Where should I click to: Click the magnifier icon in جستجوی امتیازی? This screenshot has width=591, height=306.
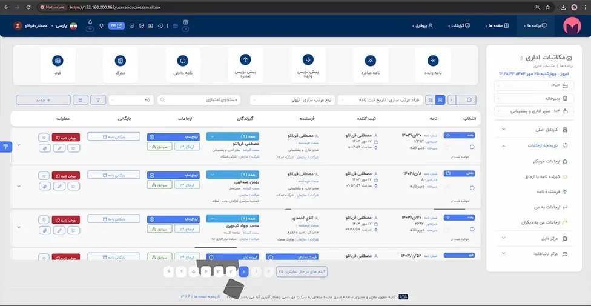point(162,100)
